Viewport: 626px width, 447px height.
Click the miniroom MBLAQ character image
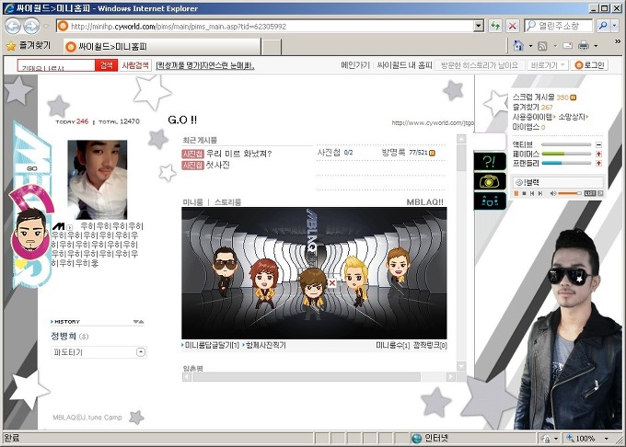pyautogui.click(x=314, y=273)
